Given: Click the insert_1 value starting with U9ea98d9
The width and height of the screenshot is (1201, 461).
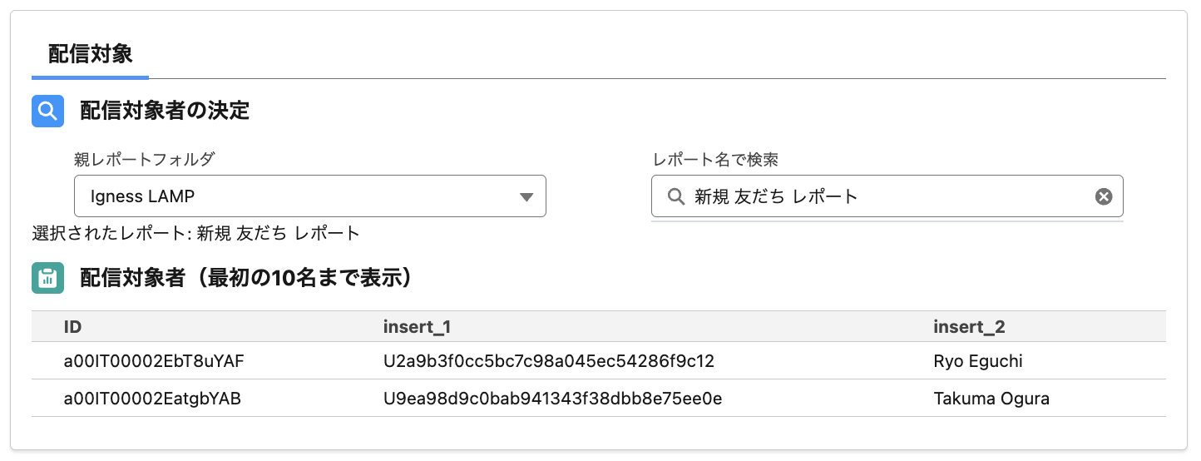Looking at the screenshot, I should 552,399.
